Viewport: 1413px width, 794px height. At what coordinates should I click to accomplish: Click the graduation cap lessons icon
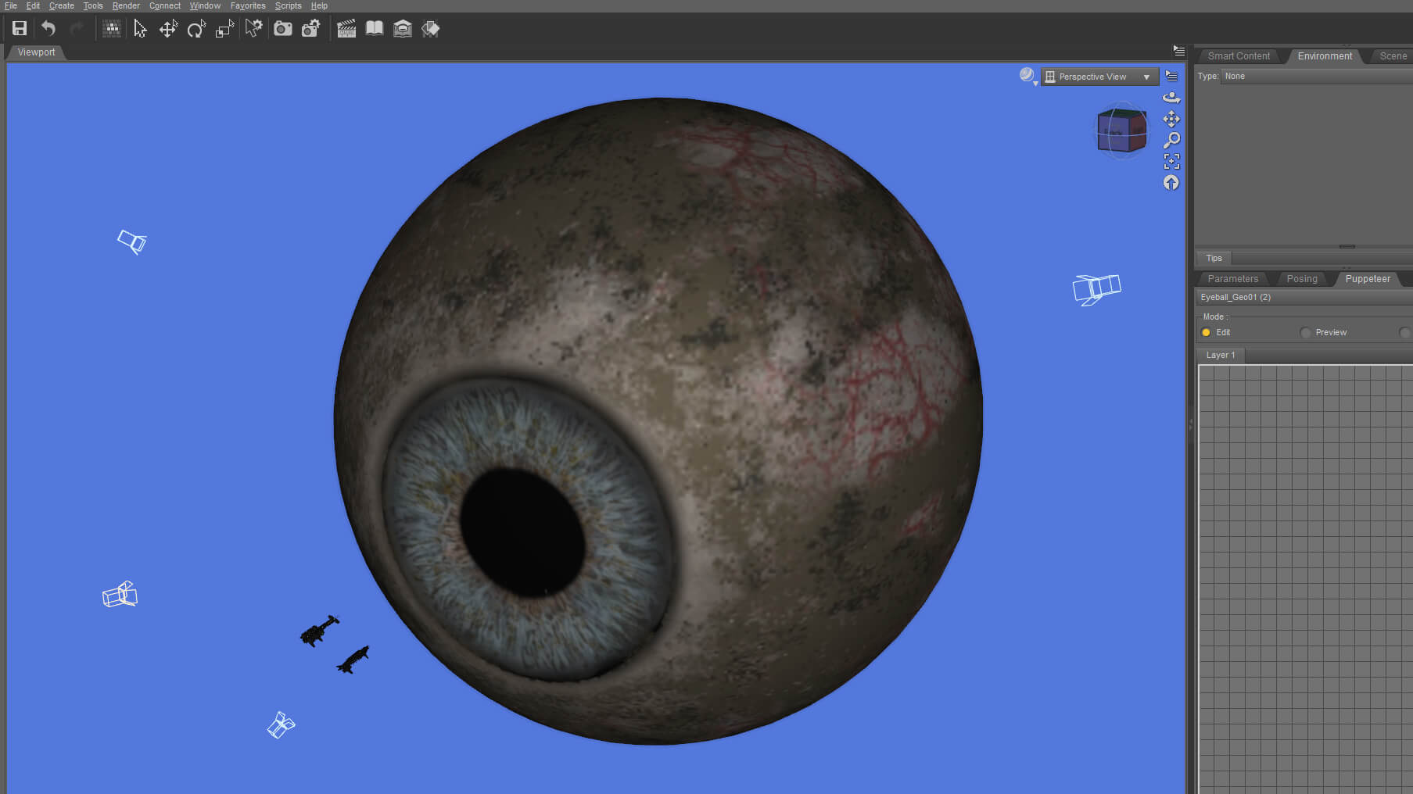(403, 29)
